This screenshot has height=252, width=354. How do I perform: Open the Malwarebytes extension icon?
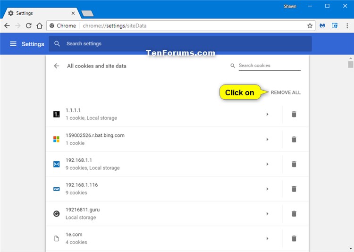click(x=322, y=26)
